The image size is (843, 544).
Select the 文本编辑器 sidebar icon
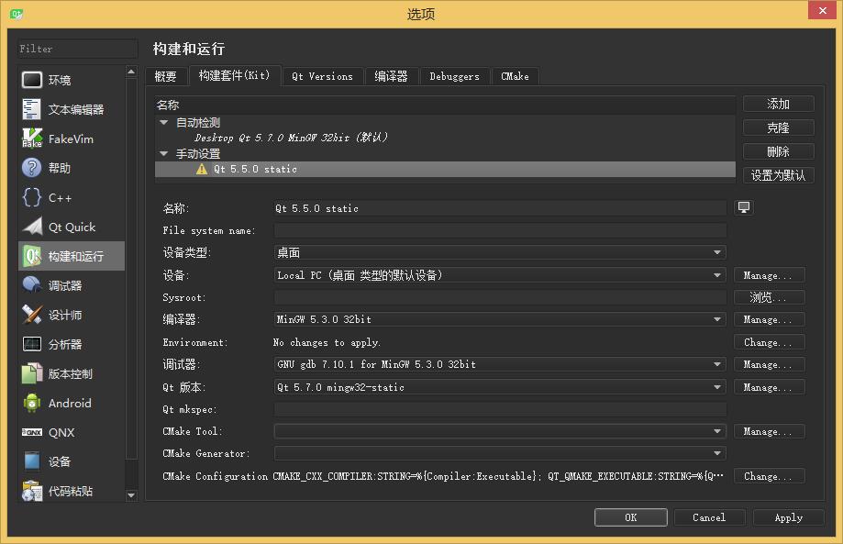point(32,109)
